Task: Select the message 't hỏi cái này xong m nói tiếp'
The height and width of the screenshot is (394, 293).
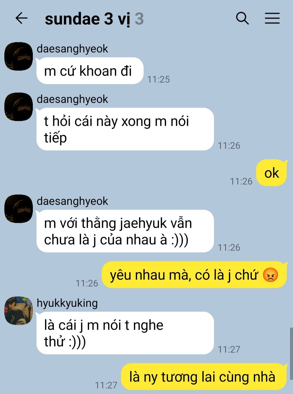Action: pyautogui.click(x=125, y=129)
